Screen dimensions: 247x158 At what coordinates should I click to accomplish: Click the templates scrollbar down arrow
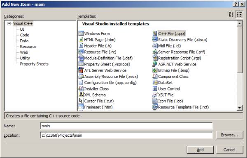point(240,108)
